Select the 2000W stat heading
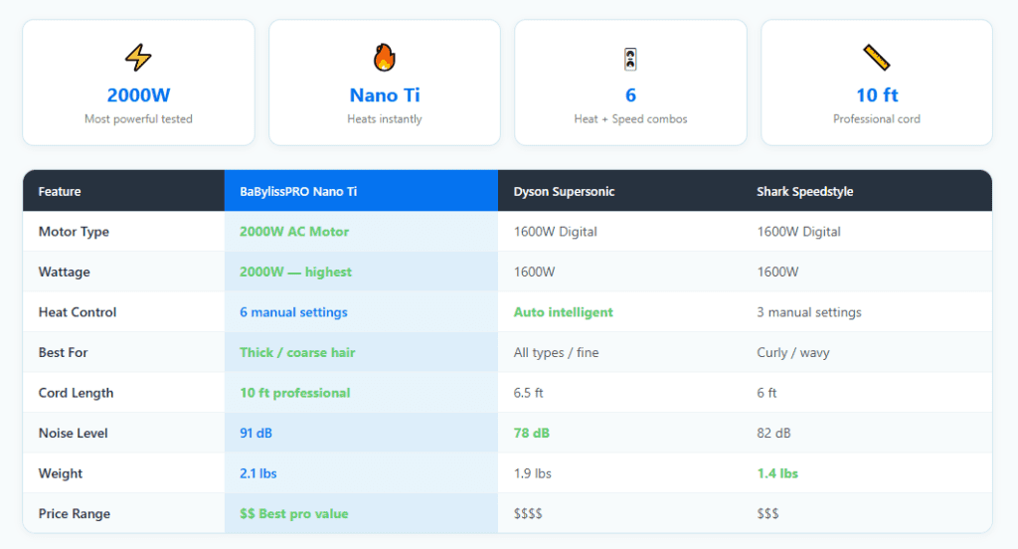 [x=138, y=94]
